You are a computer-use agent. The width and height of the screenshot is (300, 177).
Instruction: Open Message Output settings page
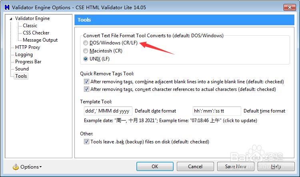tap(40, 40)
